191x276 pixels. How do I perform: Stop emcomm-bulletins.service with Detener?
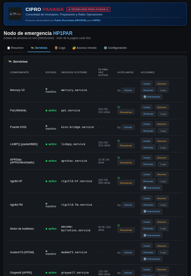pos(162,222)
